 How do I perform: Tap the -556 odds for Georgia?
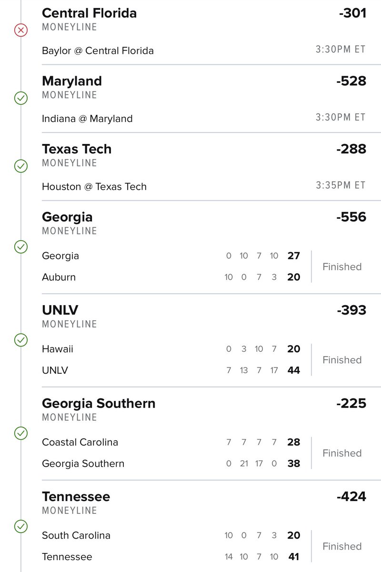(351, 217)
